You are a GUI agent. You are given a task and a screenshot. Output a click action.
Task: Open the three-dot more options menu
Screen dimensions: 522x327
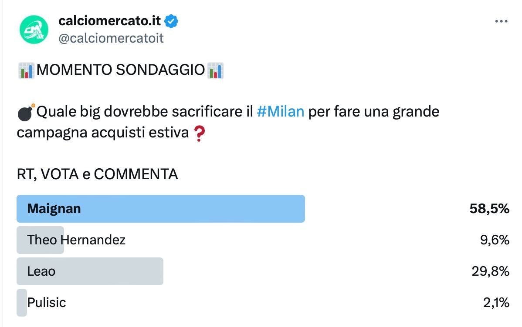[502, 21]
